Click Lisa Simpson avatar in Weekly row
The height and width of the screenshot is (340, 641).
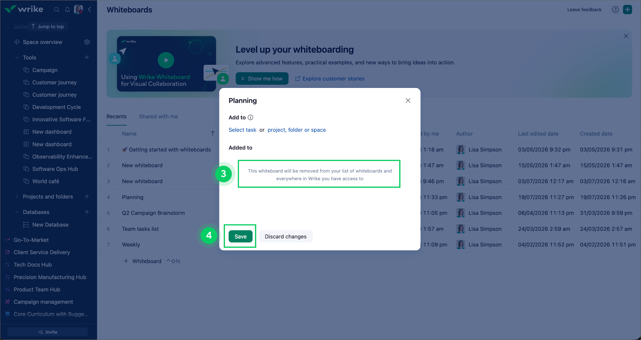tap(461, 245)
